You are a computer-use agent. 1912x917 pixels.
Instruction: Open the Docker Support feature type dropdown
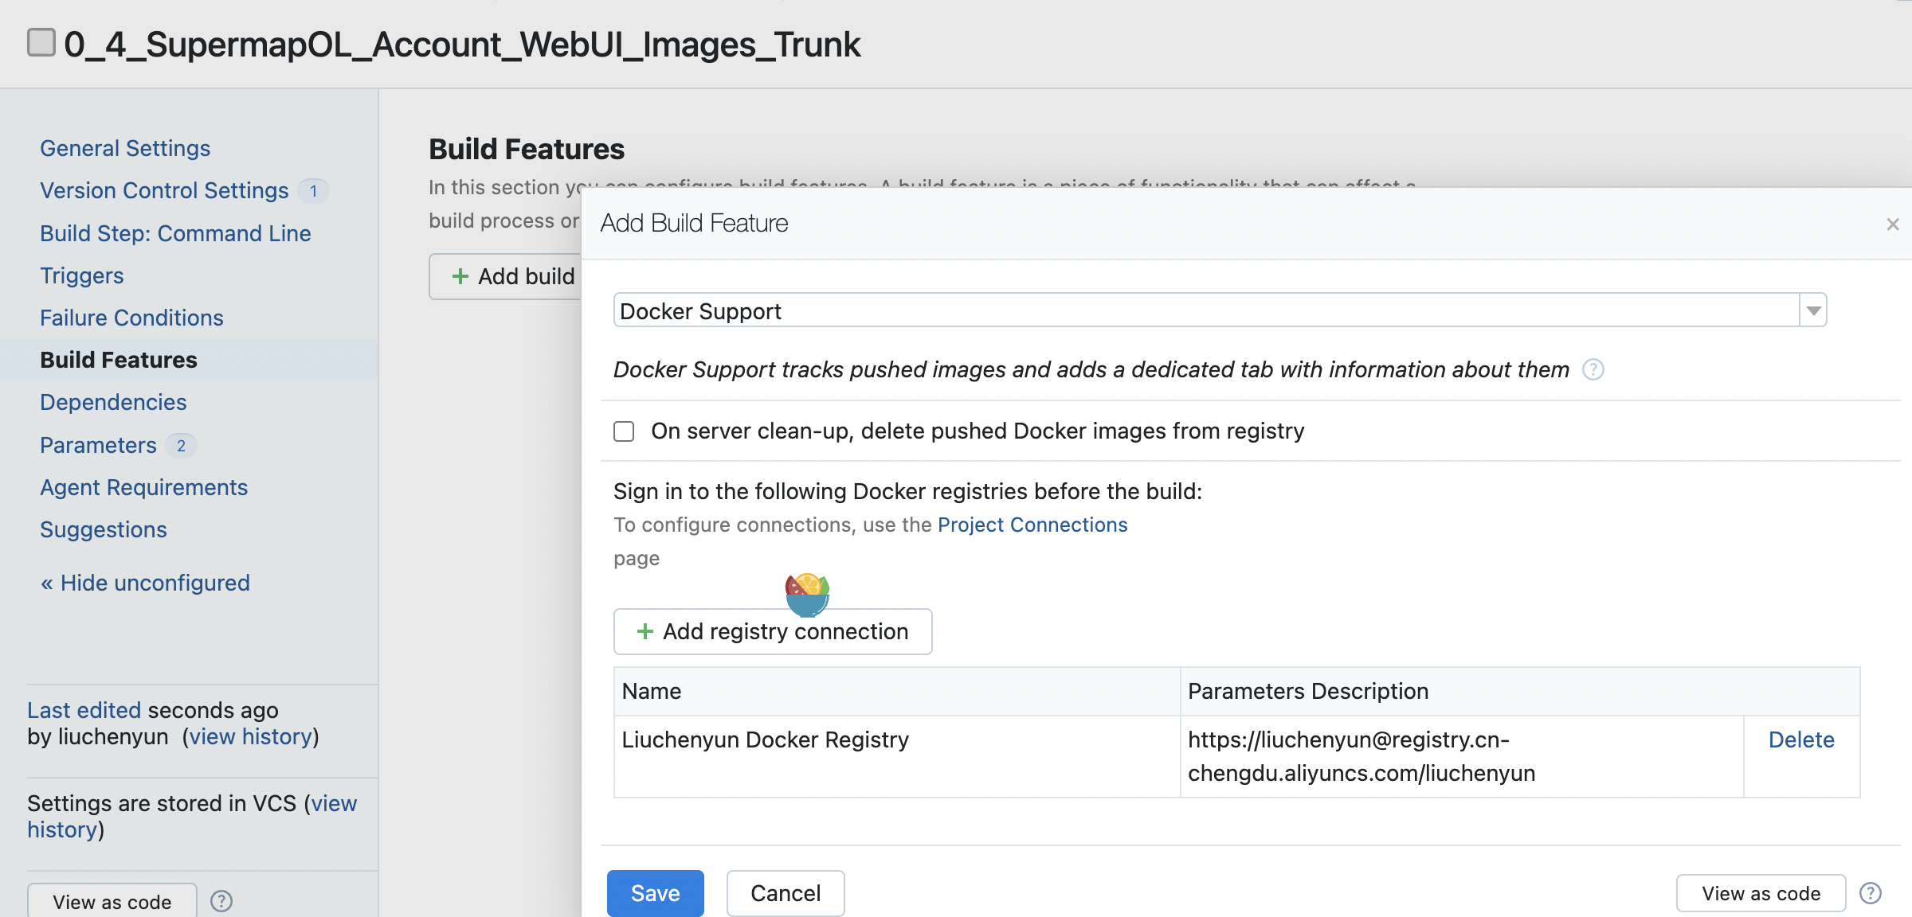coord(1813,310)
